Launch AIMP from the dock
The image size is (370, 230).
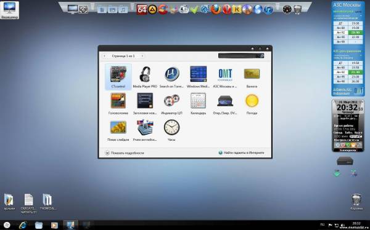click(x=152, y=10)
